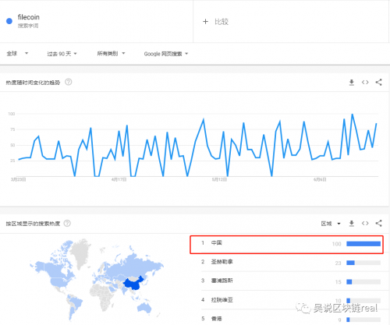Expand the 过去 90 天 time range dropdown

pyautogui.click(x=62, y=54)
